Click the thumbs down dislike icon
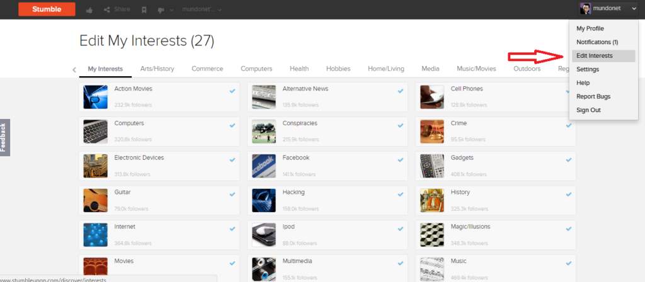Image resolution: width=645 pixels, height=282 pixels. point(161,10)
